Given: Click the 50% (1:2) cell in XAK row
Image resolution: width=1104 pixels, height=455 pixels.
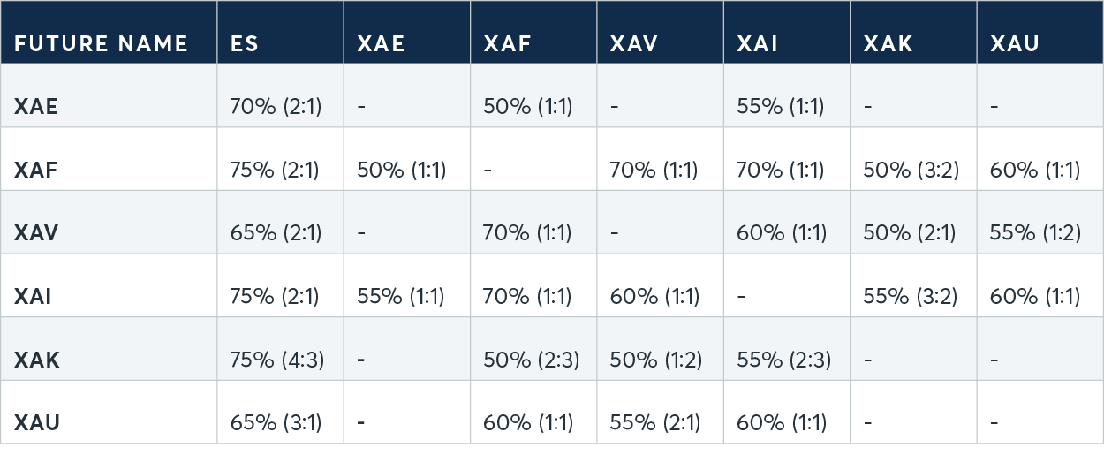Looking at the screenshot, I should (x=654, y=360).
